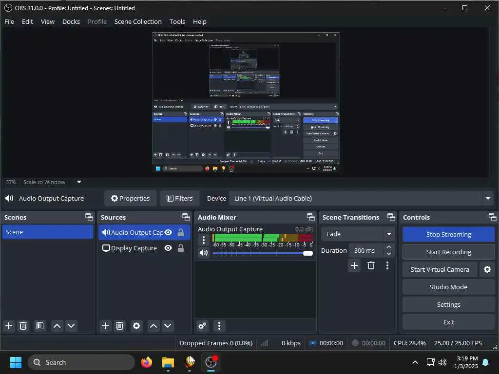
Task: Add a new source with plus icon
Action: 105,326
